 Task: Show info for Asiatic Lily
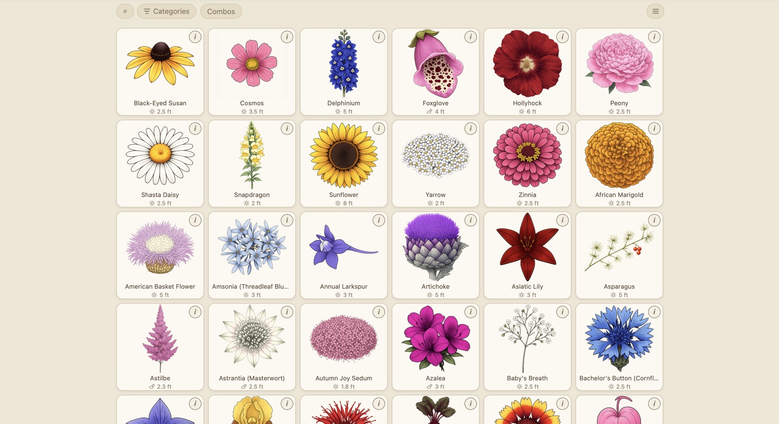coord(563,220)
